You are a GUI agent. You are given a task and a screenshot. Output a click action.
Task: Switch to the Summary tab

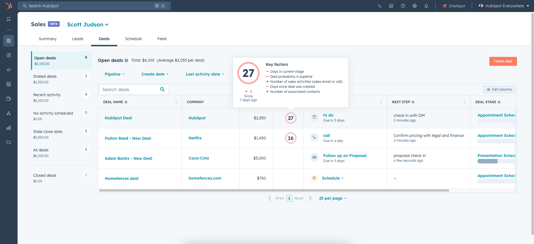(x=48, y=39)
